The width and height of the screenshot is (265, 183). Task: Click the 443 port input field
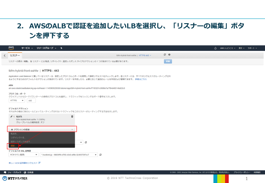pos(31,100)
